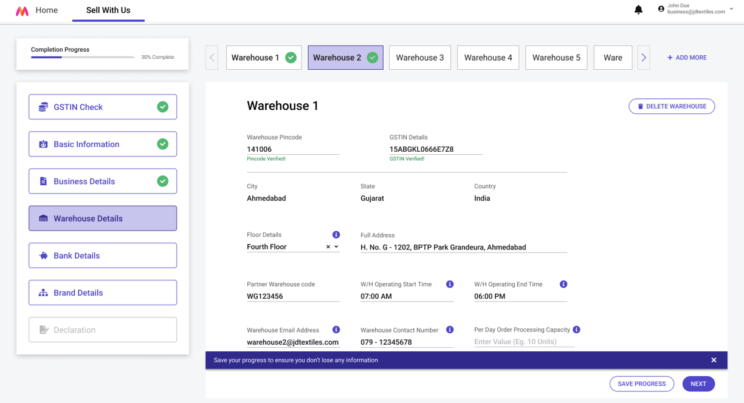Image resolution: width=744 pixels, height=403 pixels.
Task: Click info icon beside W/H Operating Start Time
Action: pos(450,284)
